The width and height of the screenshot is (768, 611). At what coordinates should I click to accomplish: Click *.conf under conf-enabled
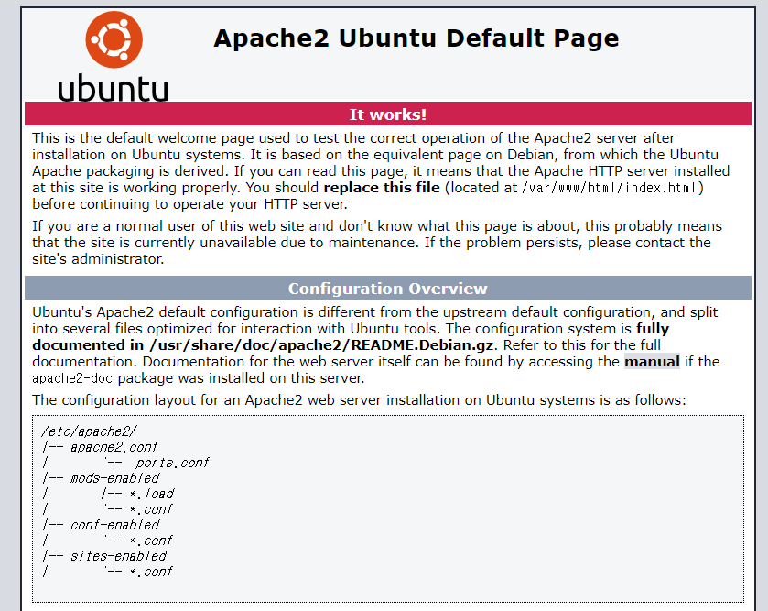point(151,540)
